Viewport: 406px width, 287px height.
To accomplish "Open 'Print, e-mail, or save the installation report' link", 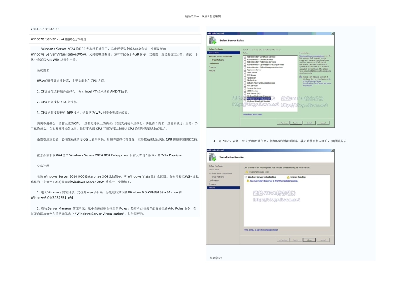I will (x=261, y=230).
